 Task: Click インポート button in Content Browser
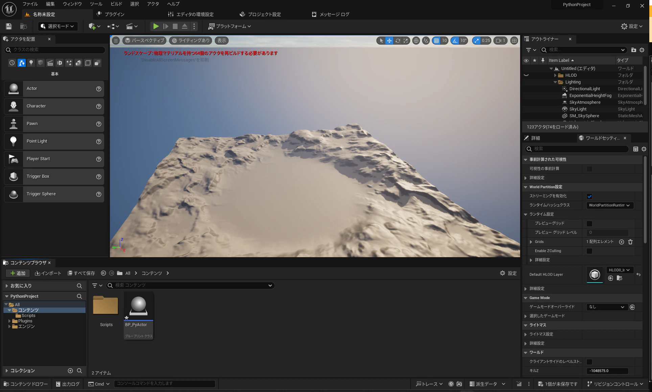pyautogui.click(x=48, y=273)
